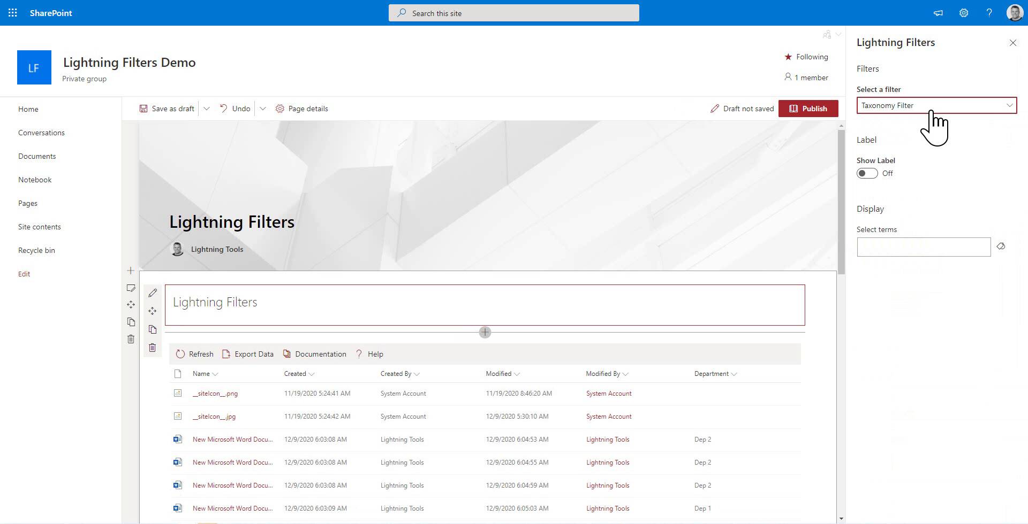Open the _siteIcon_.jpg file link

click(214, 417)
